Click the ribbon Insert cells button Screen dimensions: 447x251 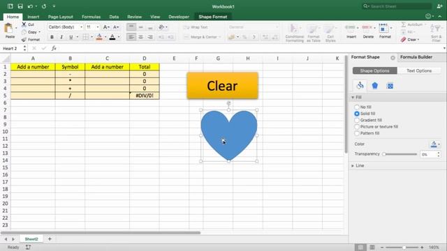[351, 31]
